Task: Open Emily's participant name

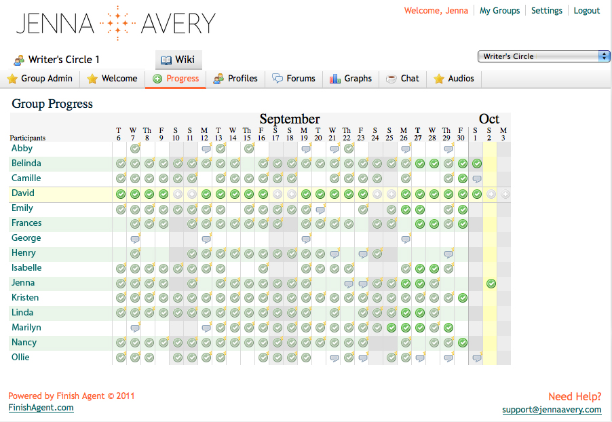Action: tap(22, 208)
